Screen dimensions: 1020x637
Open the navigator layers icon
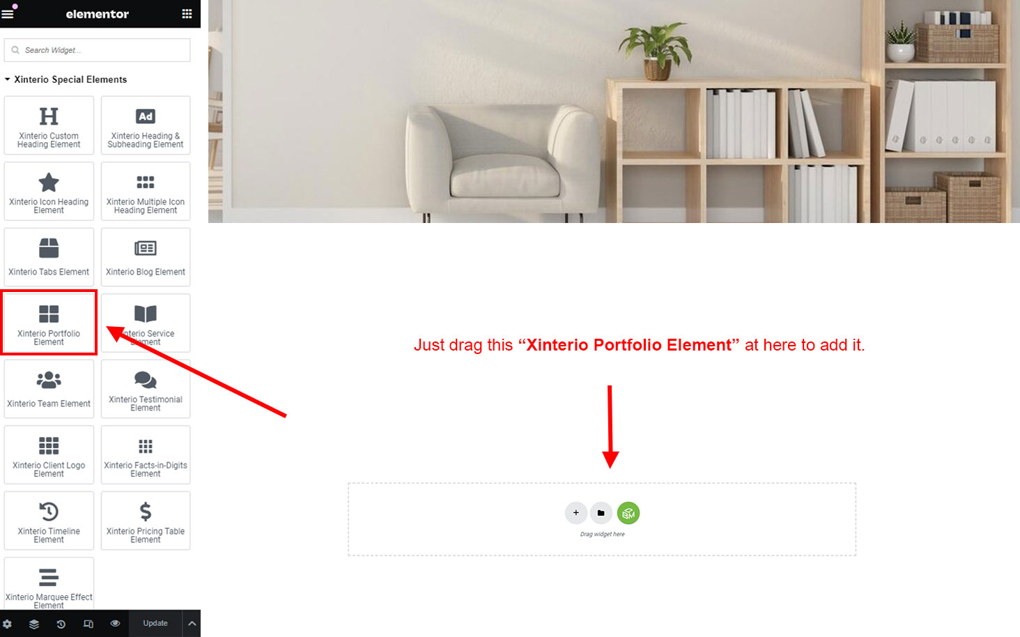click(34, 624)
